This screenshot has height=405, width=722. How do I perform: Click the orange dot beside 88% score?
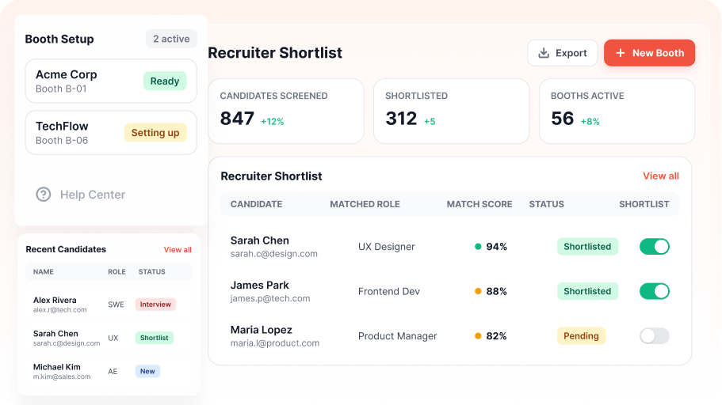pos(478,291)
